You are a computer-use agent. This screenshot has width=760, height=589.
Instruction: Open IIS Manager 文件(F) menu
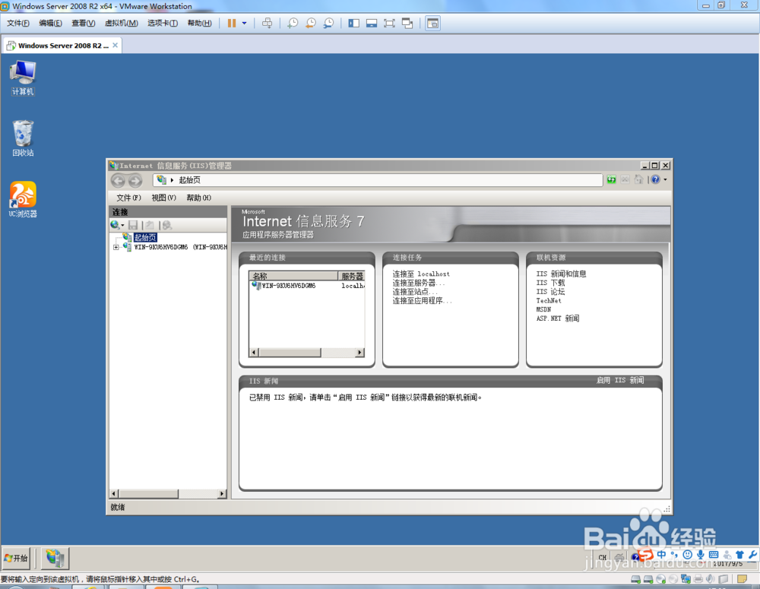click(128, 198)
